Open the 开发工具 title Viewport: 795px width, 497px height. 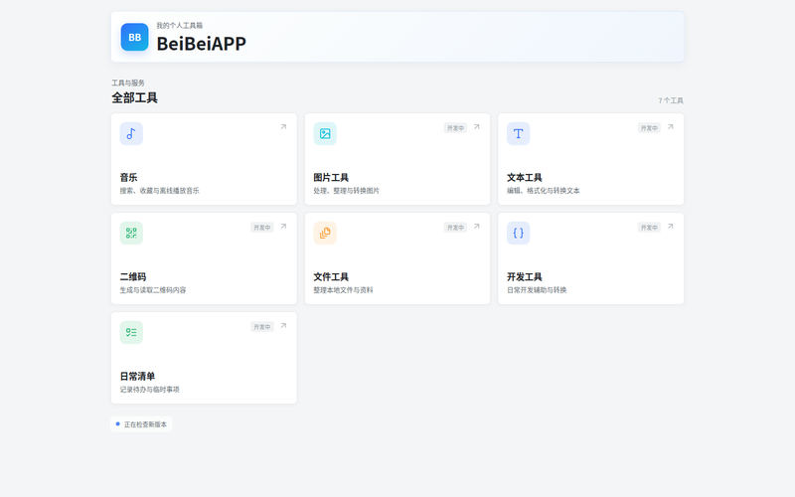(x=525, y=277)
